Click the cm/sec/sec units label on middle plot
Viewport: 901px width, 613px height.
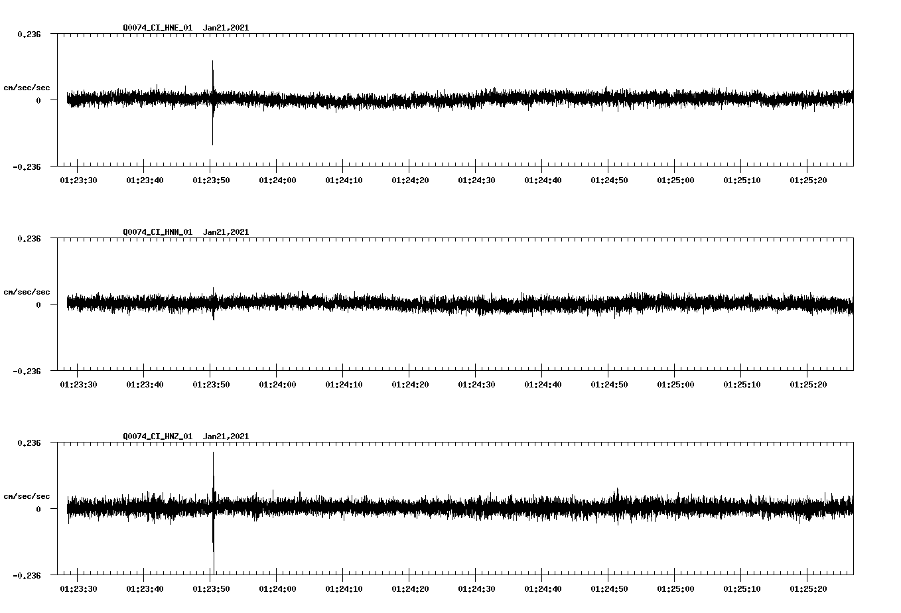point(27,292)
